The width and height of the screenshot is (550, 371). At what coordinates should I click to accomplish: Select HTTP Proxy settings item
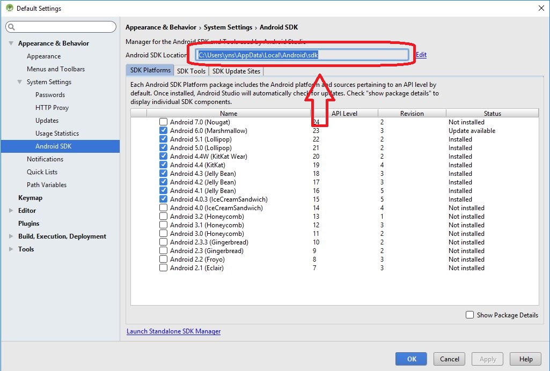pos(52,108)
